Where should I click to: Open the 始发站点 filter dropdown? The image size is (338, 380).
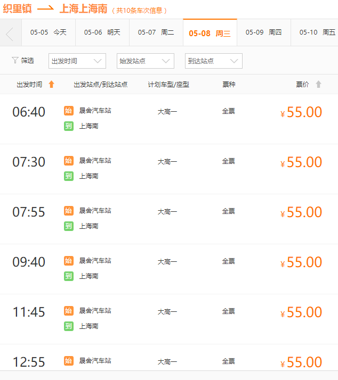146,61
